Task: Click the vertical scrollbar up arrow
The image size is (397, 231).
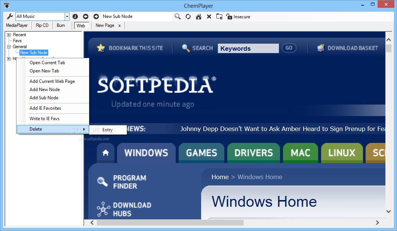Action: [389, 40]
